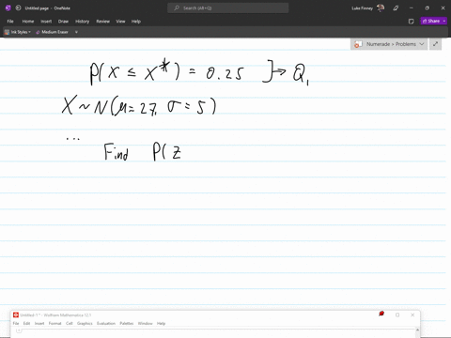Toggle full page view expand arrow
Viewport: 451px width, 338px height.
435,44
